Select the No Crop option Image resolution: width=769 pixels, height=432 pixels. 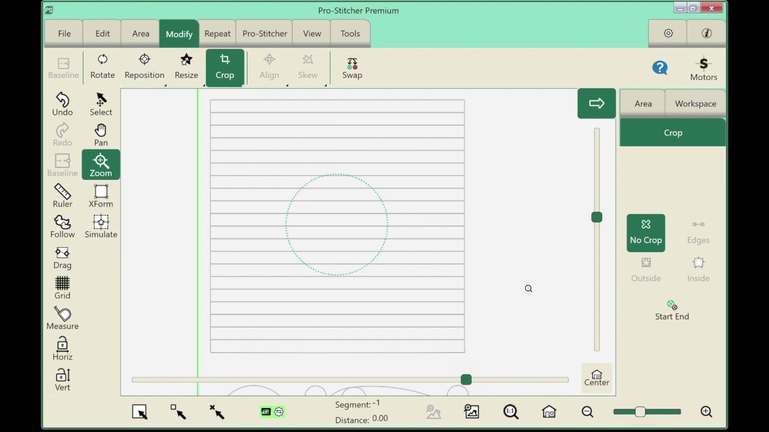point(646,232)
